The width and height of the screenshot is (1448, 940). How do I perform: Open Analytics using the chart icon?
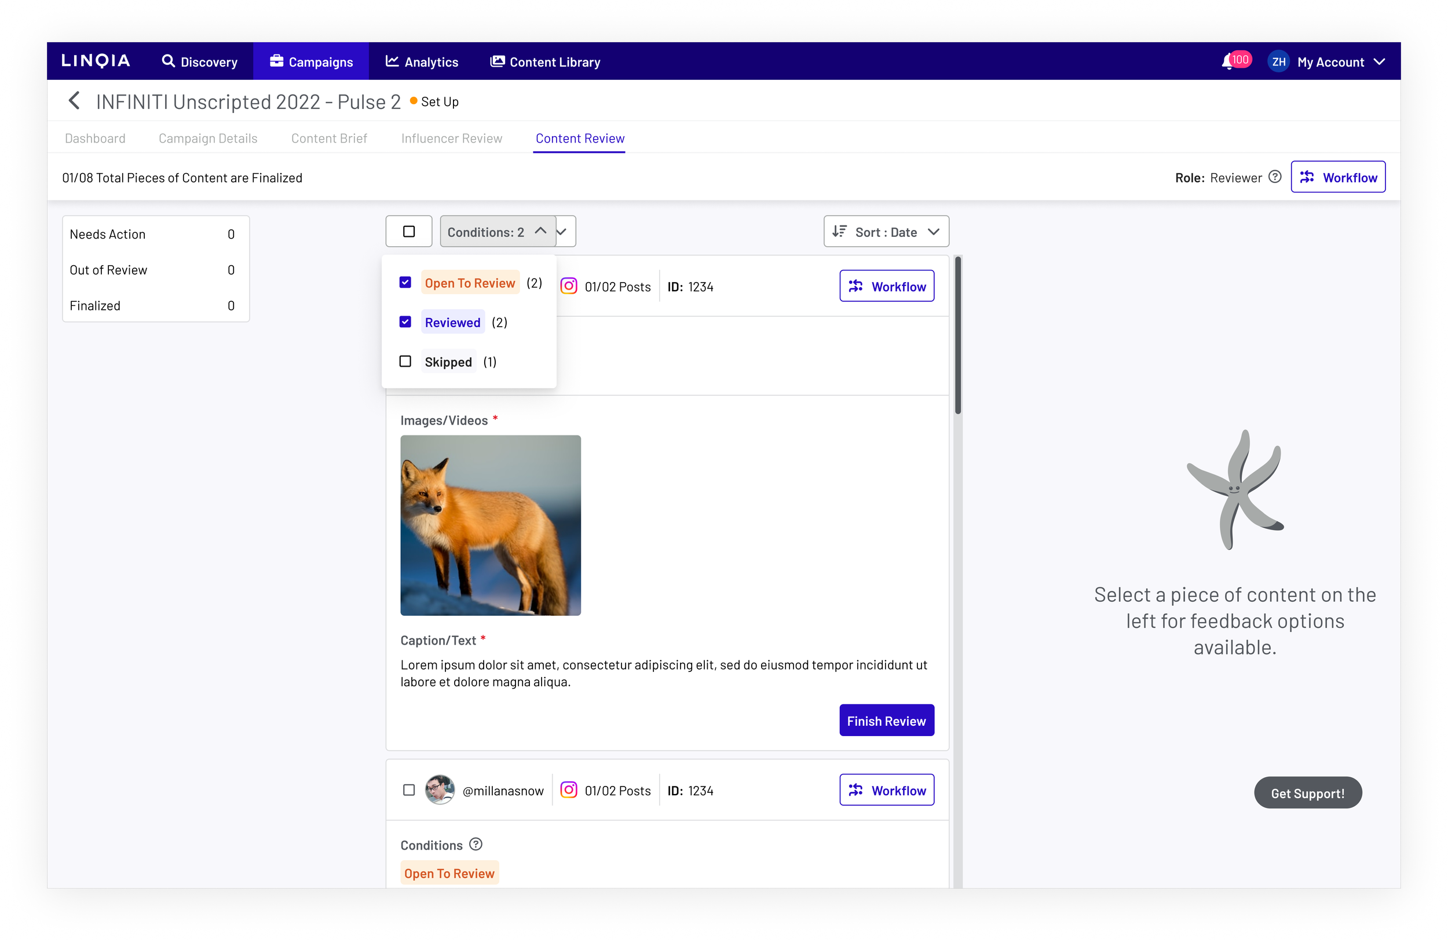click(x=393, y=61)
